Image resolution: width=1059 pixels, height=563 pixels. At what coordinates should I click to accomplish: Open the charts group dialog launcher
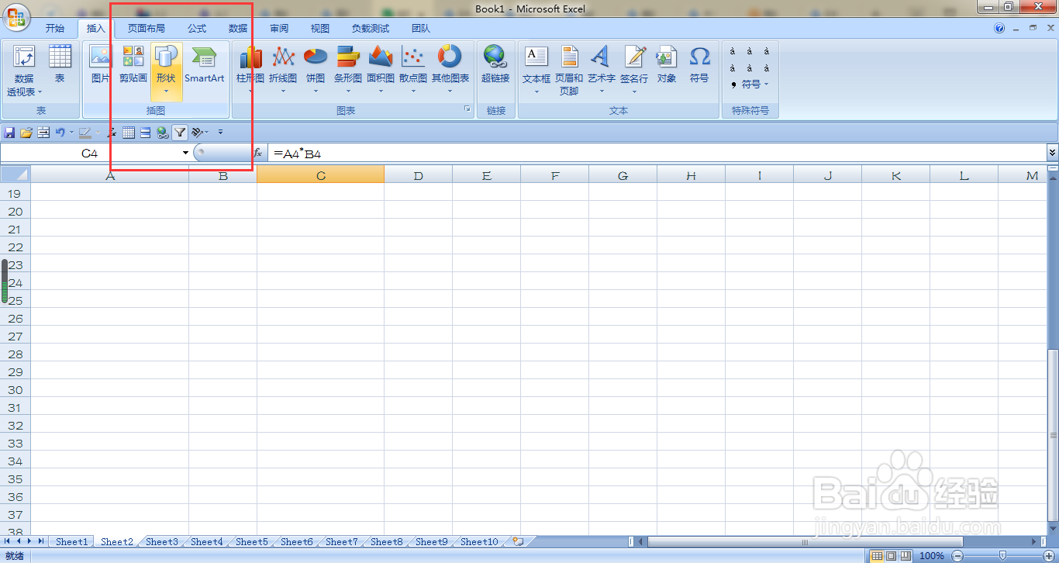point(467,109)
